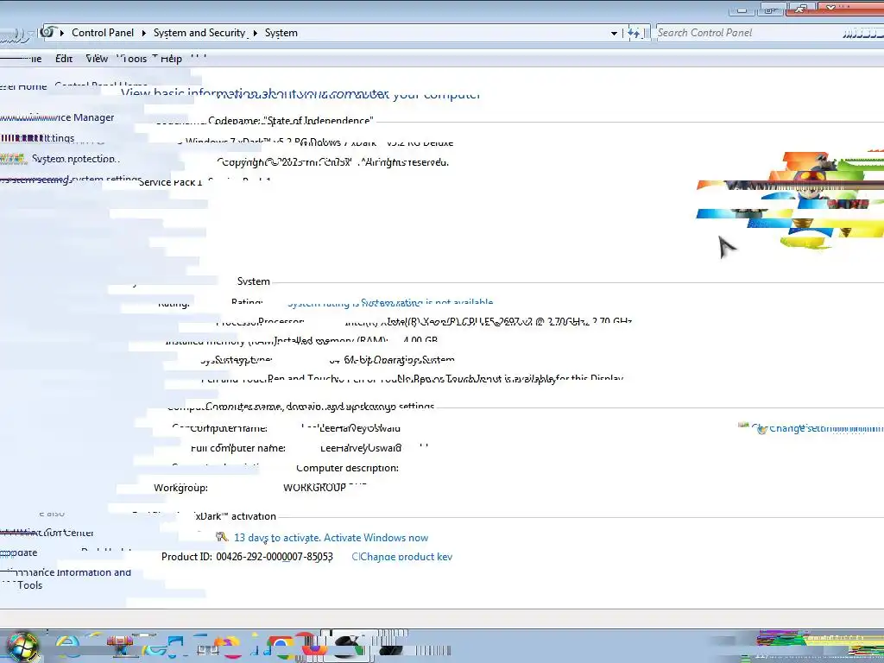Click the address bar refresh button
This screenshot has width=884, height=663.
(635, 33)
